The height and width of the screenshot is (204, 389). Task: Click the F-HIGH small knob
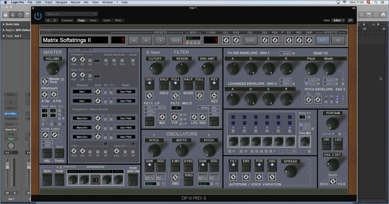[x=55, y=135]
